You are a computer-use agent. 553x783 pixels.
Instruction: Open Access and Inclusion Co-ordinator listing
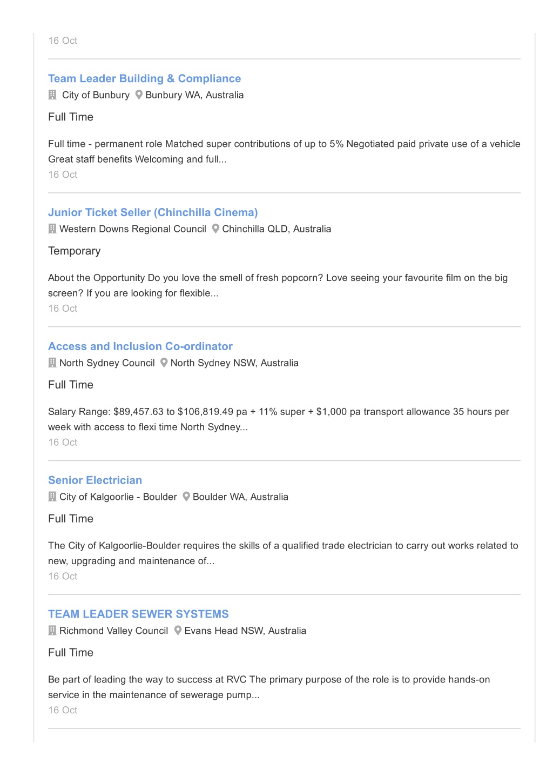pos(140,346)
